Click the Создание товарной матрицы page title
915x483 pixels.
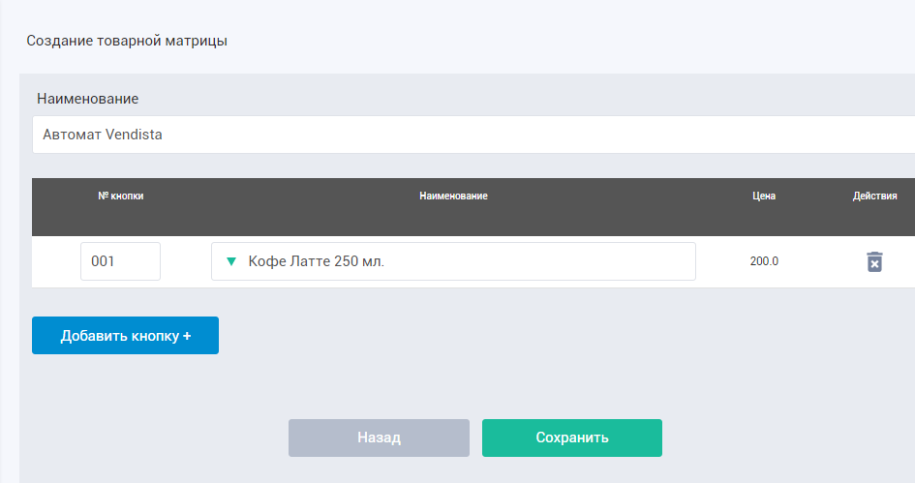[127, 41]
